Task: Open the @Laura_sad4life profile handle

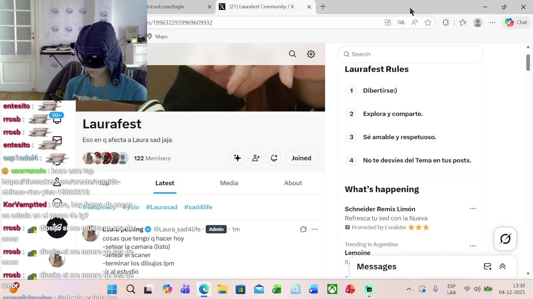Action: (177, 229)
